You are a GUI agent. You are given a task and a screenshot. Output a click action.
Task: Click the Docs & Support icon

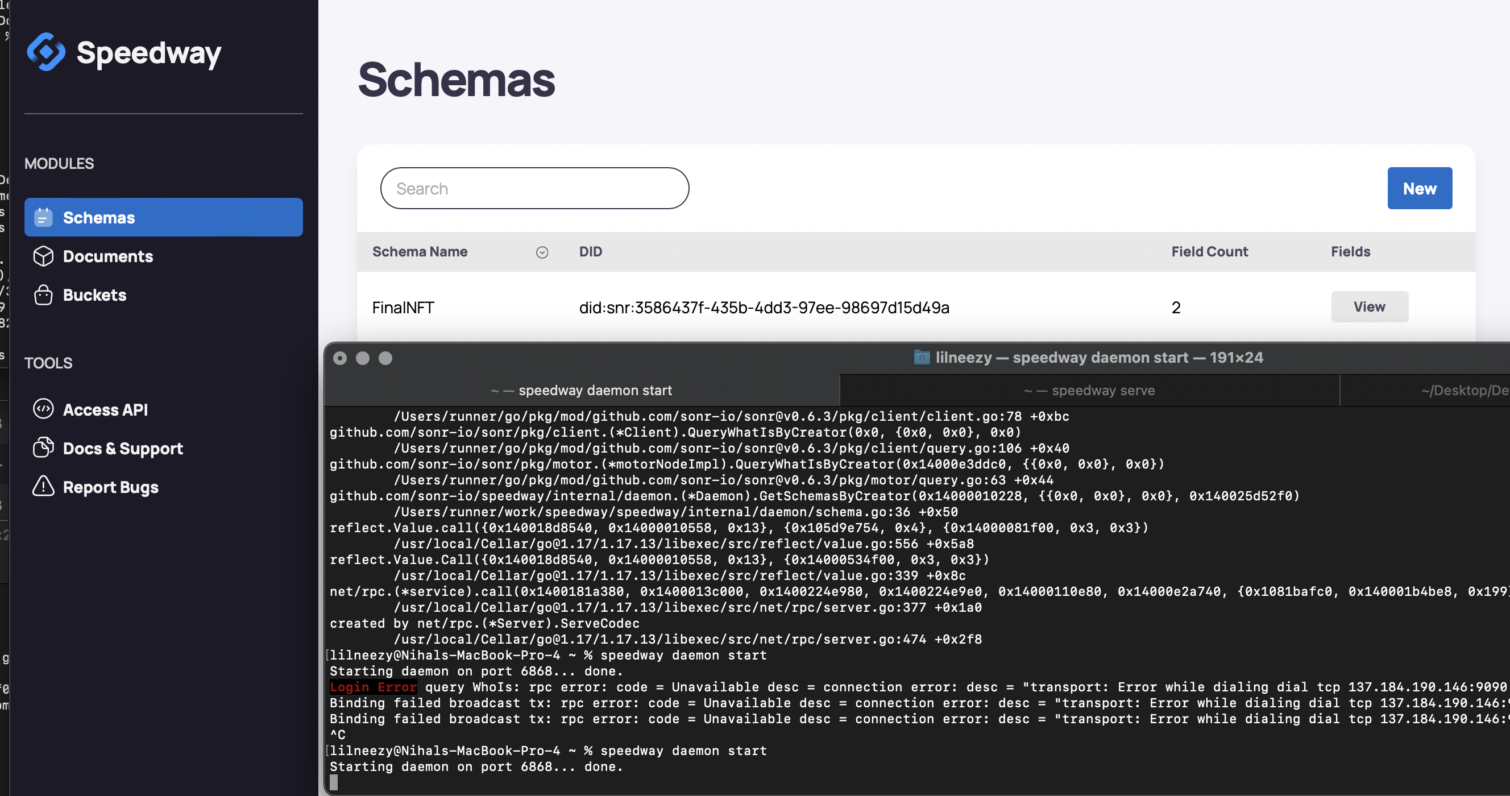[x=43, y=448]
